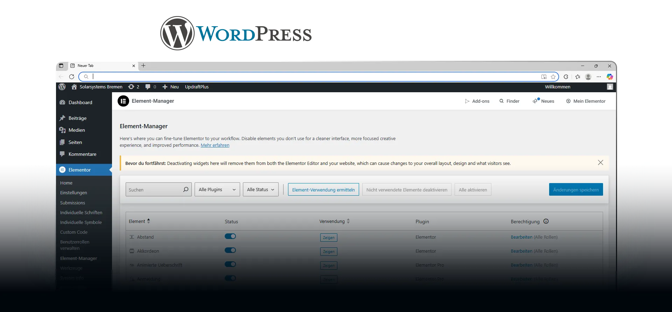Viewport: 672px width, 312px height.
Task: Toggle the Animierte Ueberschrift status
Action: coord(230,264)
